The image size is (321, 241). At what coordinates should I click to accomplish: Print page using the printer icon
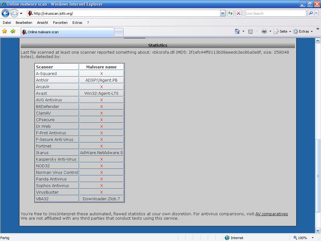point(264,31)
